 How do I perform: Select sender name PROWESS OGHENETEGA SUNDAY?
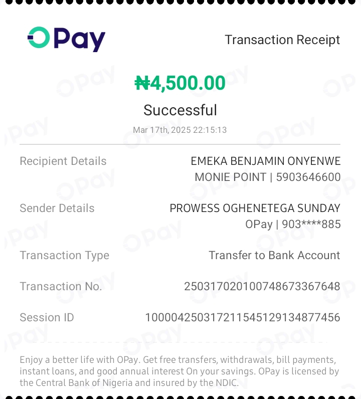pyautogui.click(x=255, y=208)
